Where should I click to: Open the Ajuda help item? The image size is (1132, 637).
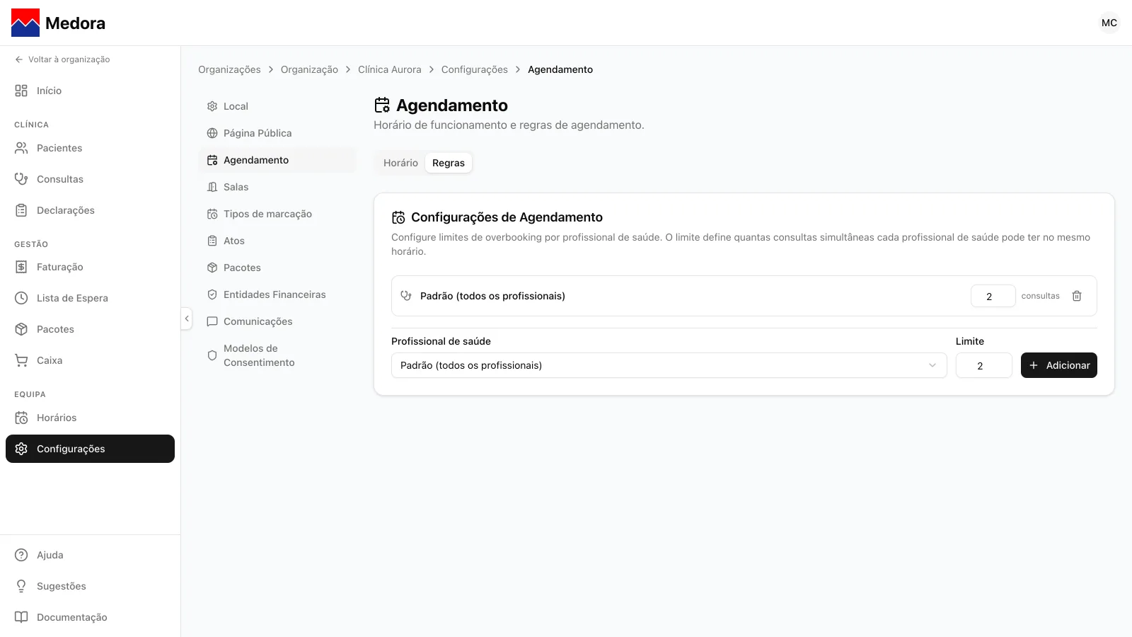click(90, 555)
